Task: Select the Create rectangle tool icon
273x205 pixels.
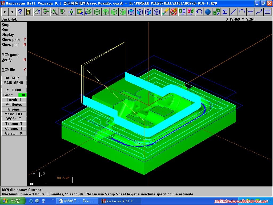Action: pos(267,12)
